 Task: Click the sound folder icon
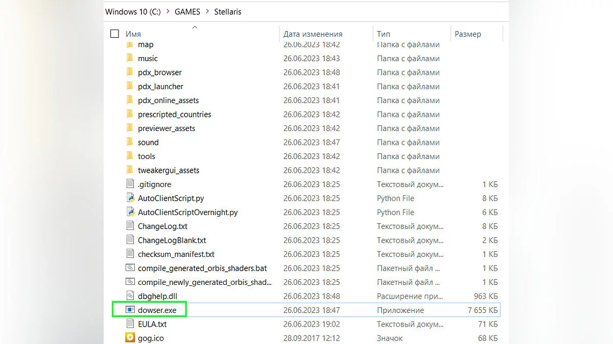[x=130, y=142]
